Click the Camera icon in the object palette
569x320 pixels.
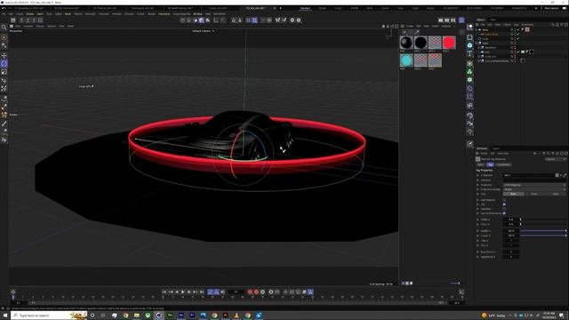(469, 124)
